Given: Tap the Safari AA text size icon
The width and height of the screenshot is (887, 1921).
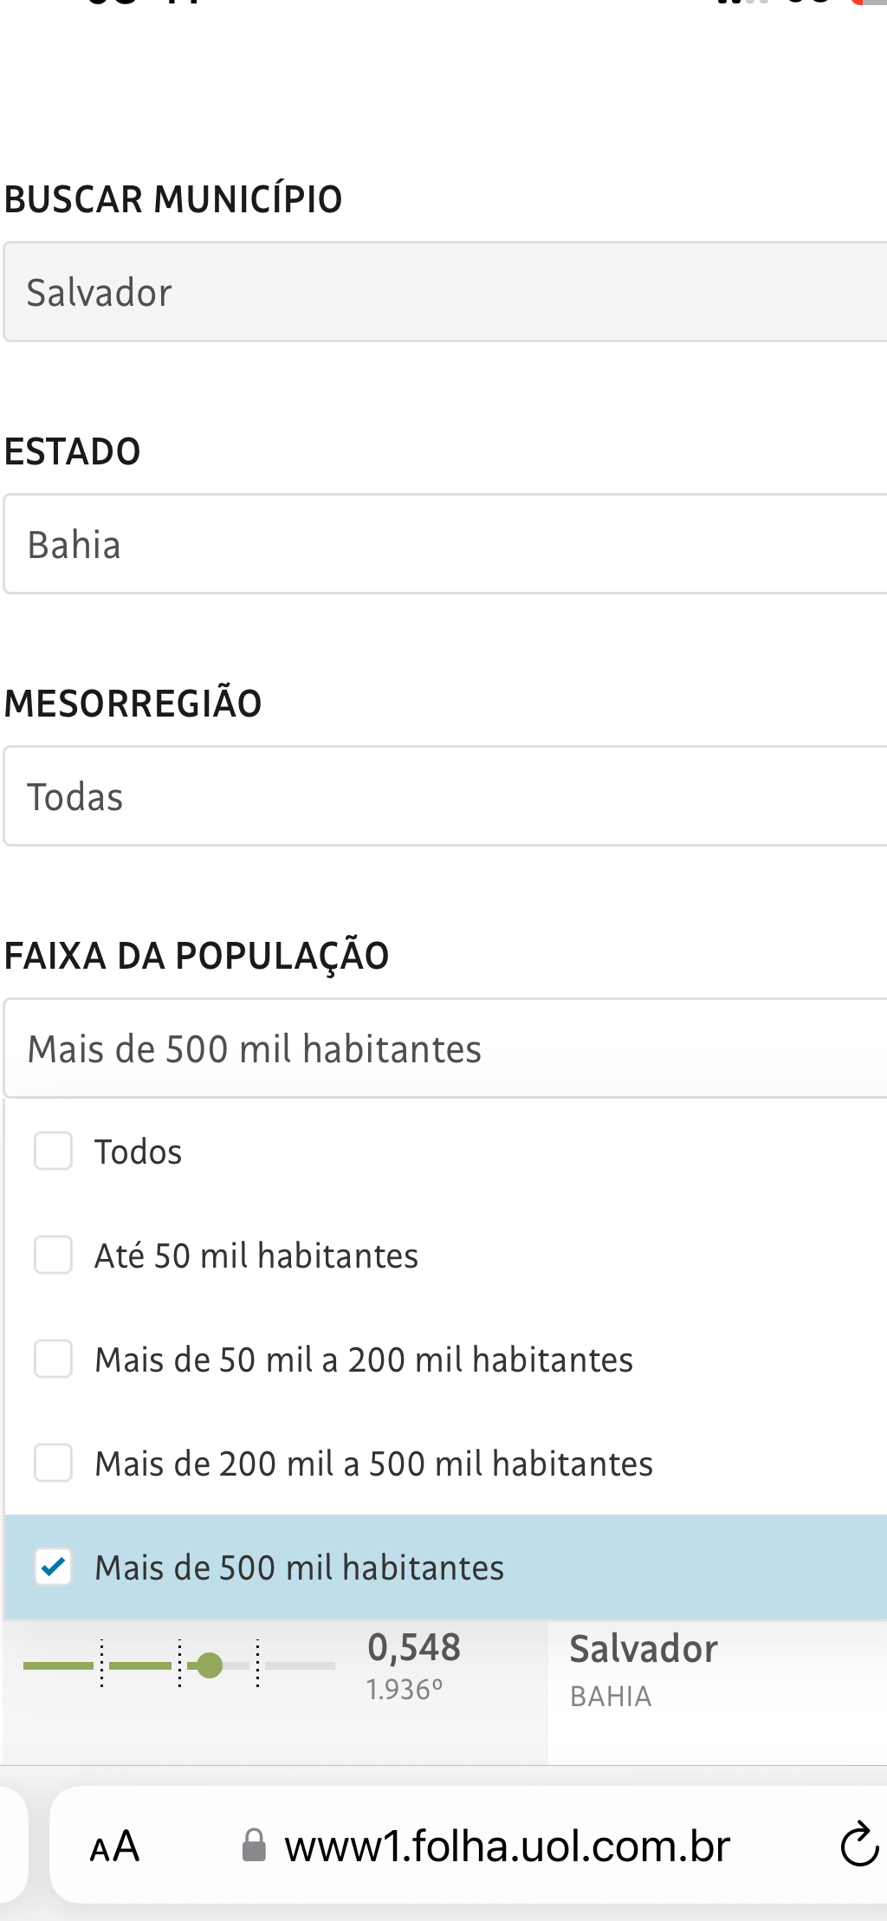Looking at the screenshot, I should [114, 1846].
